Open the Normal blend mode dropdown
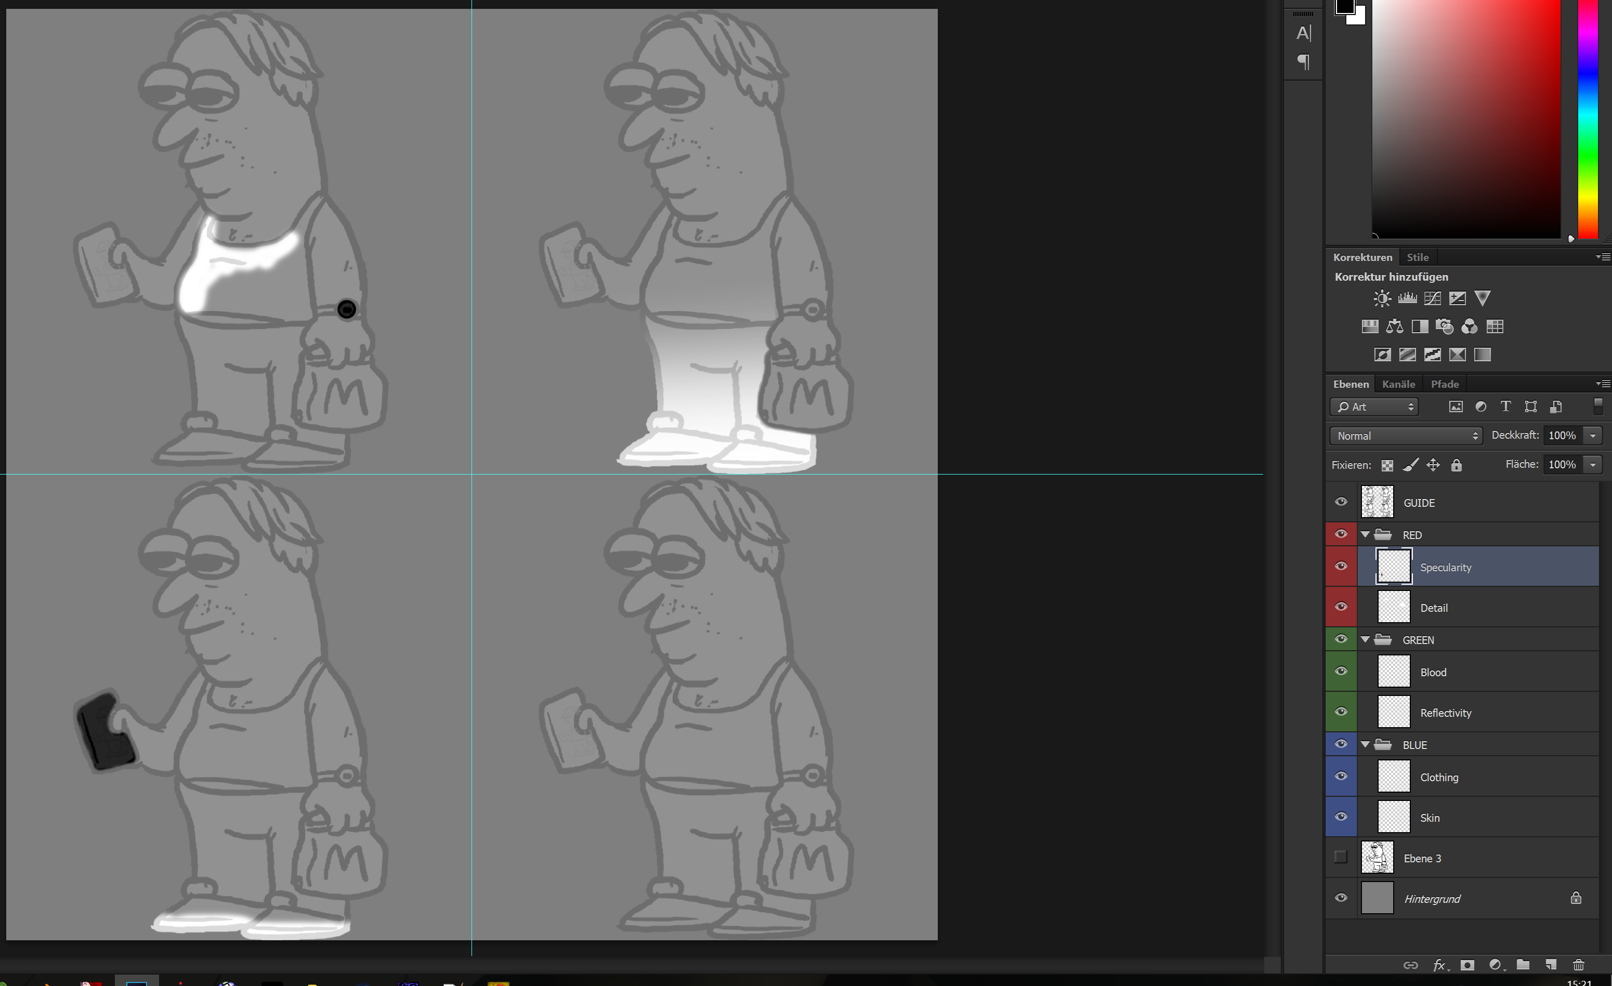The image size is (1612, 986). point(1405,436)
